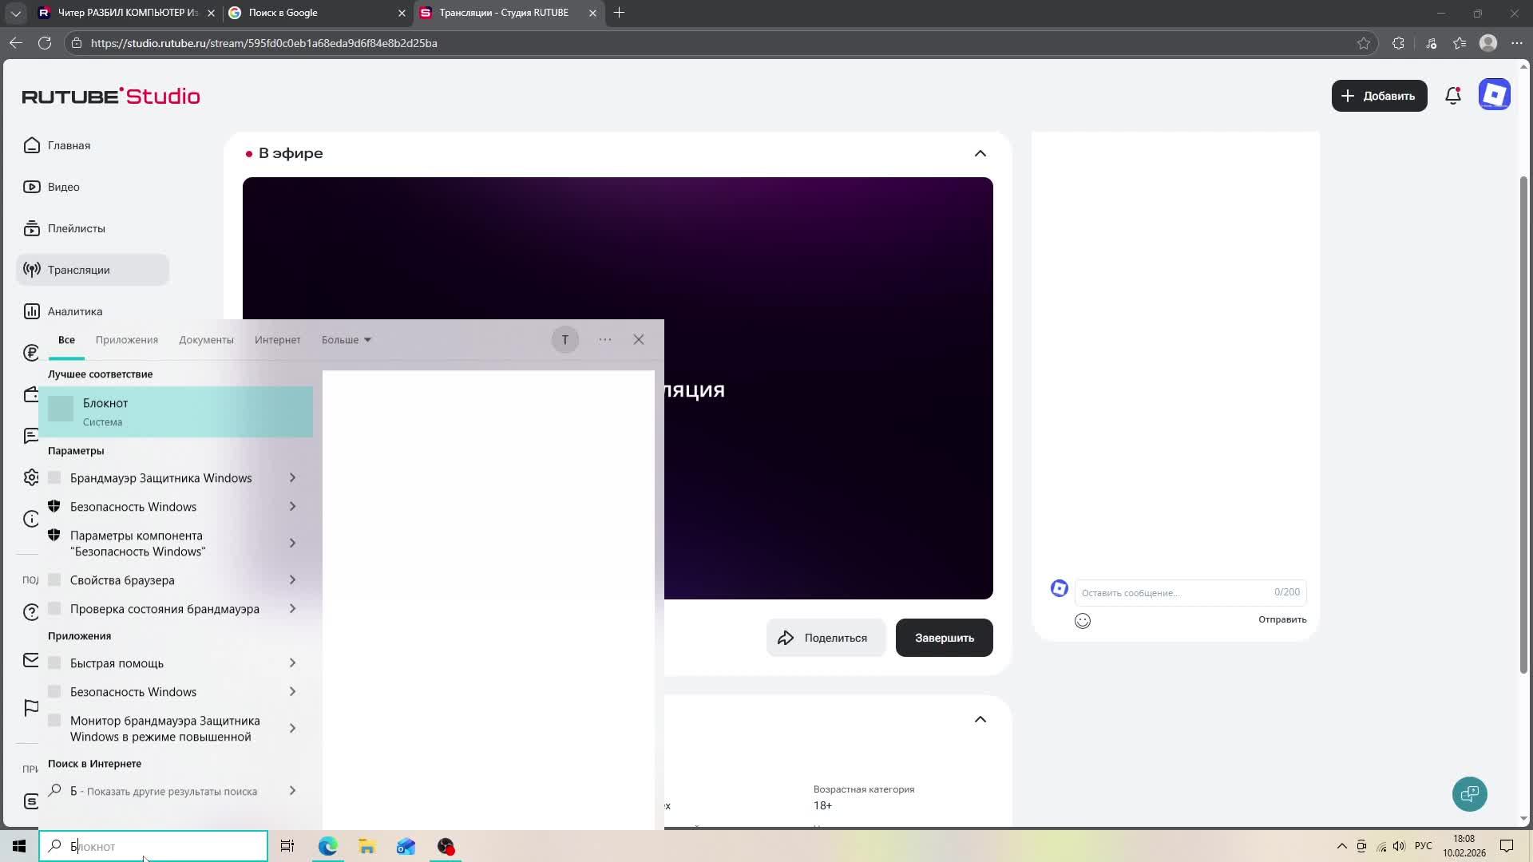
Task: Collapse the В эфире section
Action: pyautogui.click(x=980, y=153)
